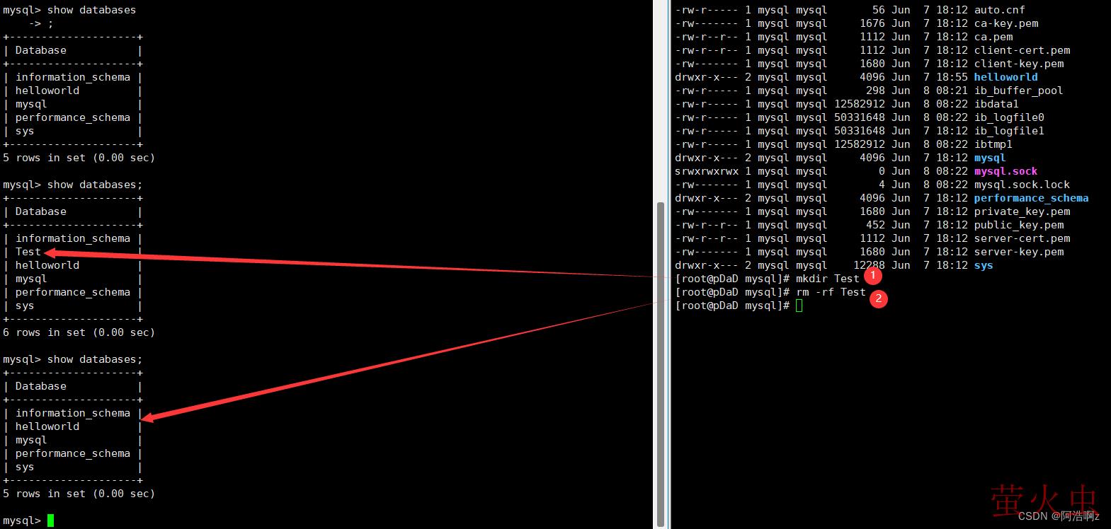Image resolution: width=1111 pixels, height=529 pixels.
Task: Select the helloworld directory in file listing
Action: pos(1005,77)
